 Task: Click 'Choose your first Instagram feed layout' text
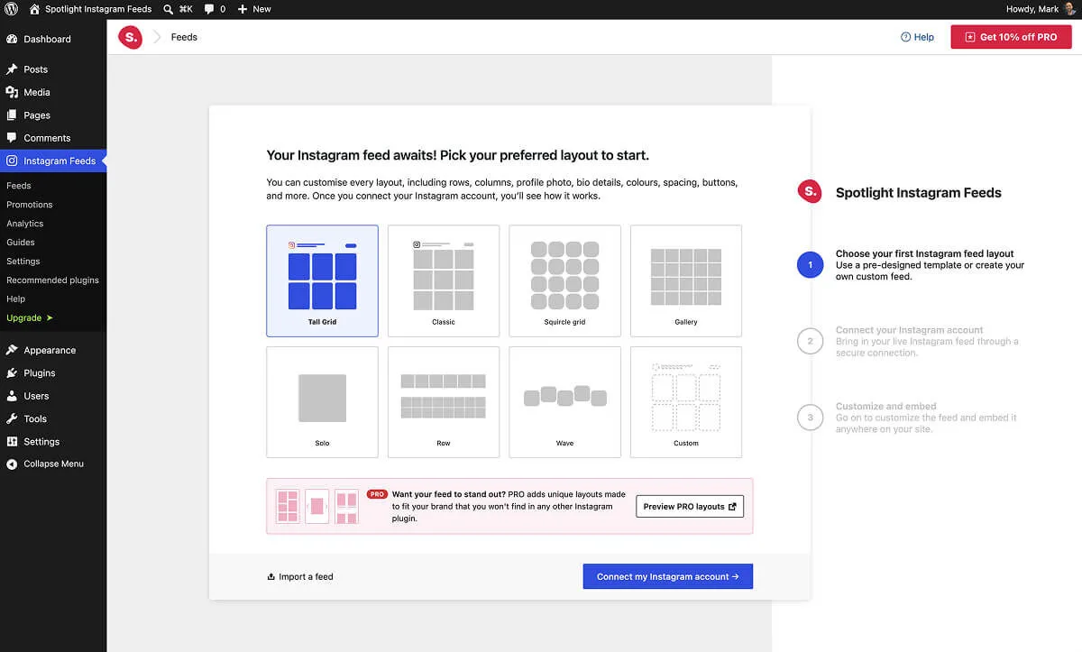924,253
